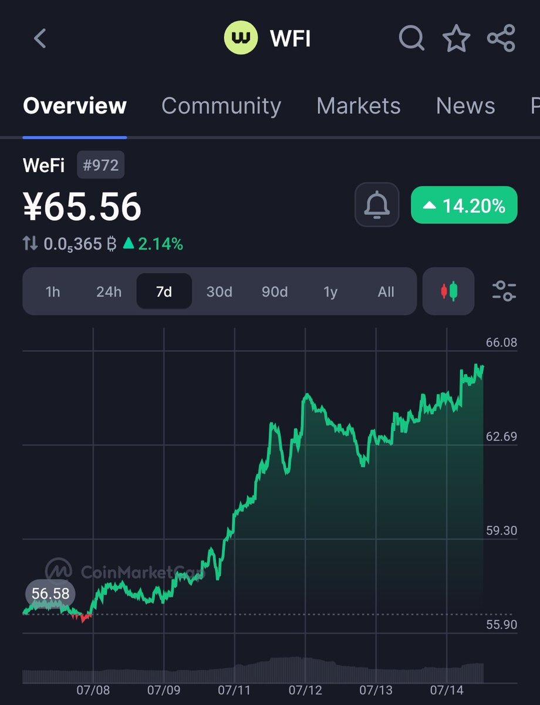Open search with the magnifier icon
This screenshot has height=705, width=540.
tap(412, 39)
